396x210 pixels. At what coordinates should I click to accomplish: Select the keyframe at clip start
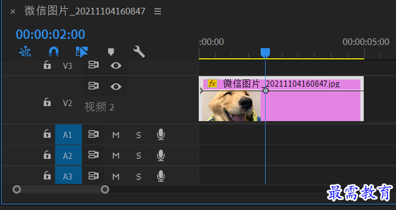click(201, 91)
